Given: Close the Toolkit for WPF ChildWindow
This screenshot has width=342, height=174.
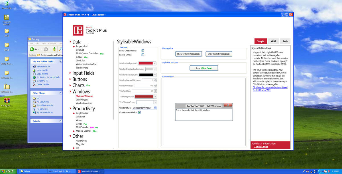Looking at the screenshot, I should pos(228,105).
